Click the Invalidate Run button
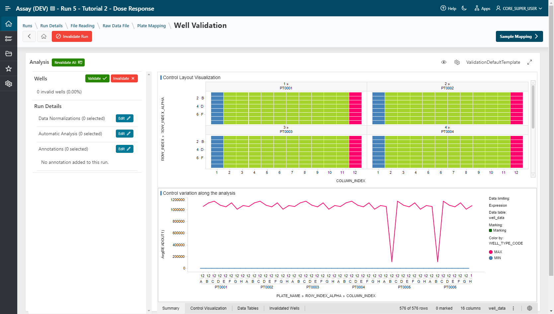The image size is (554, 314). click(x=72, y=36)
